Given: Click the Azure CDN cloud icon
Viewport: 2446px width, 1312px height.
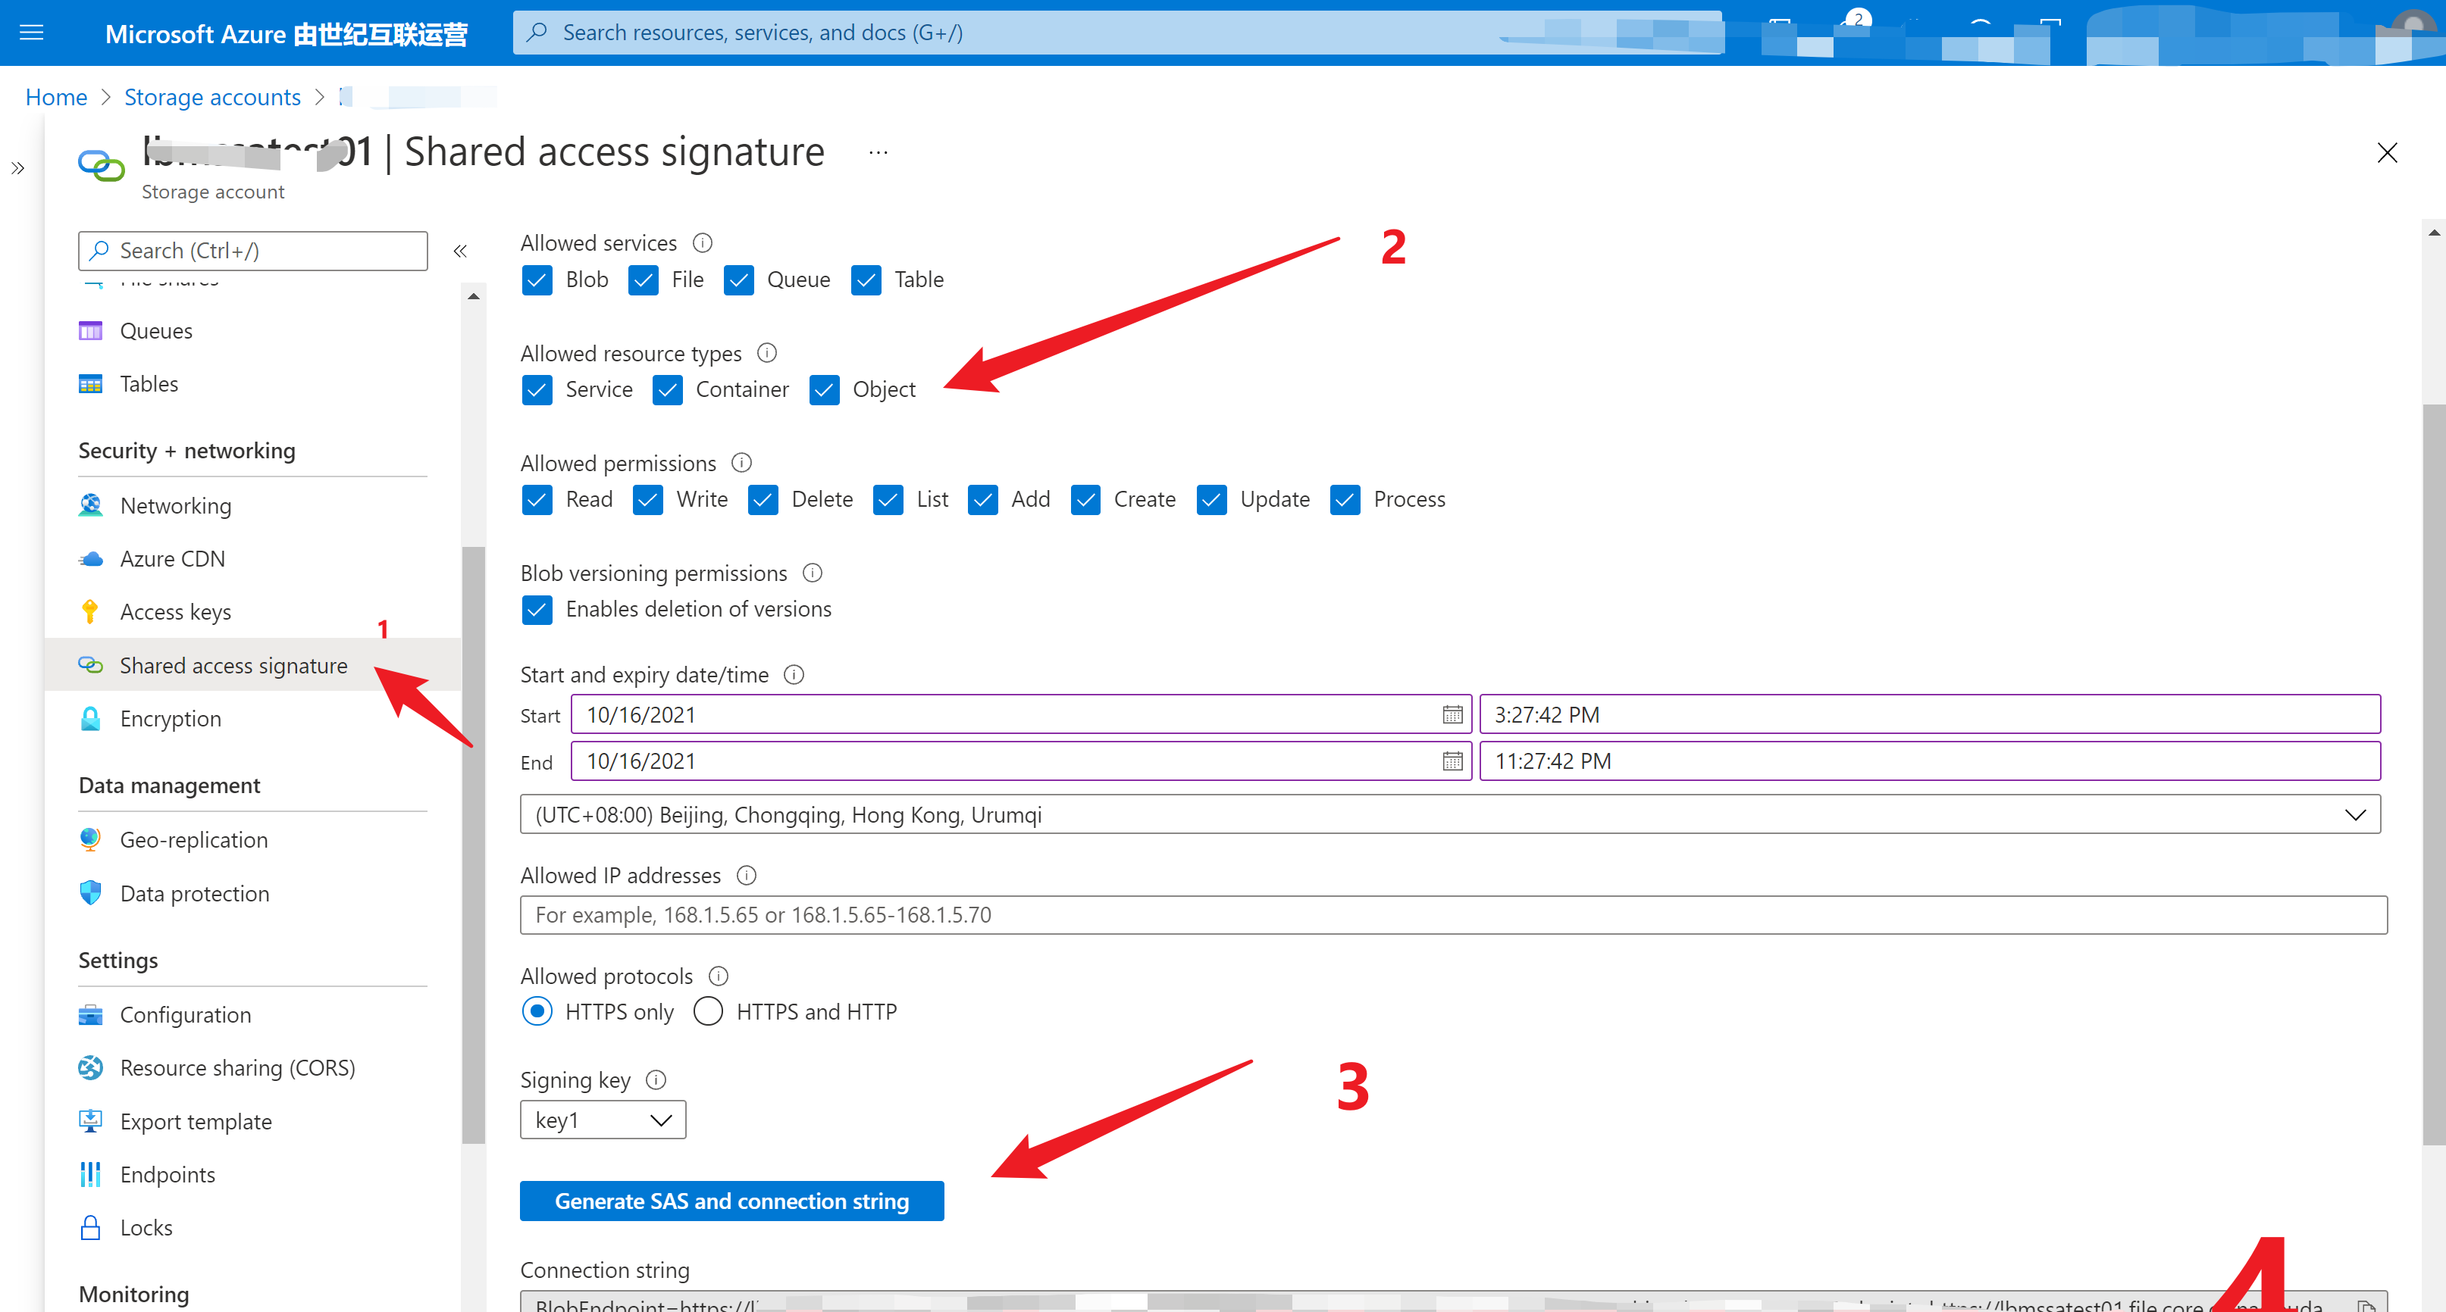Looking at the screenshot, I should pos(90,559).
